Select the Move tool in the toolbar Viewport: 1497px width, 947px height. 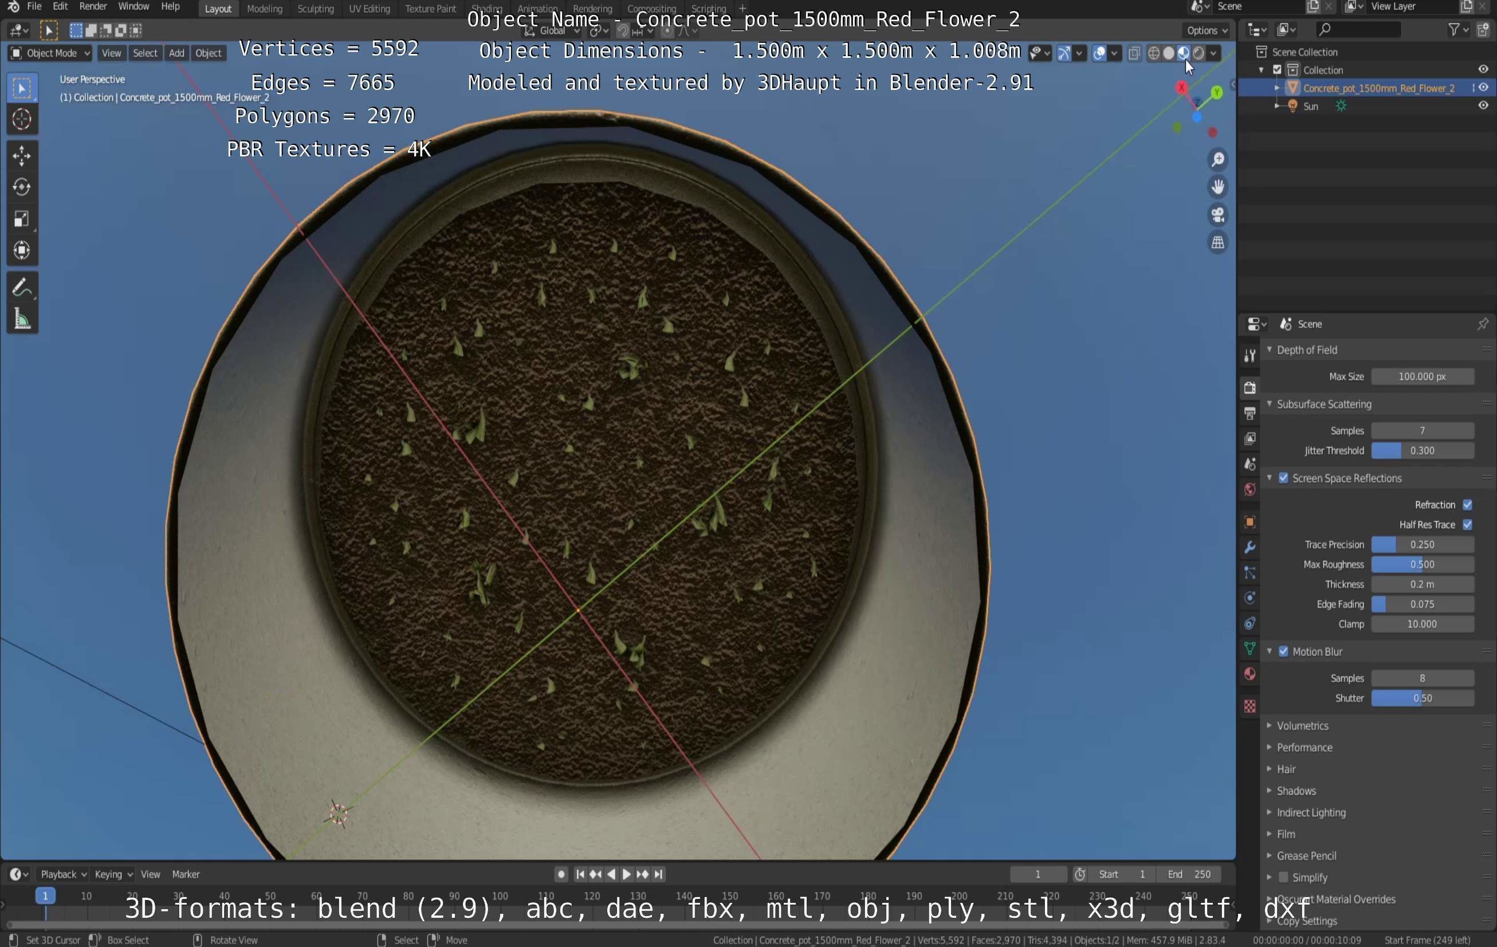click(x=22, y=156)
